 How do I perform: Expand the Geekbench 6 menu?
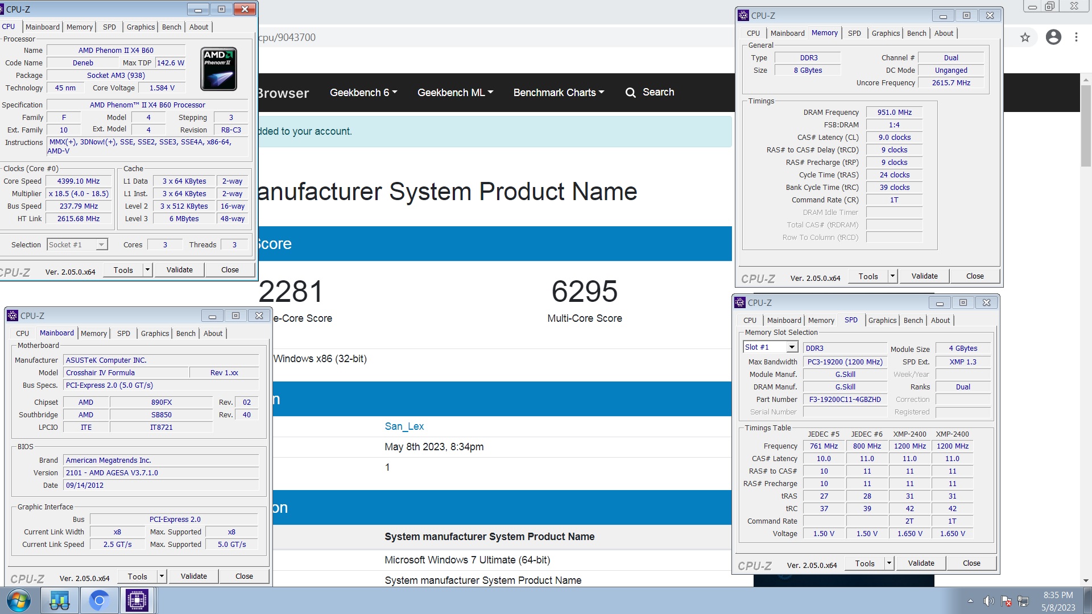pyautogui.click(x=363, y=93)
